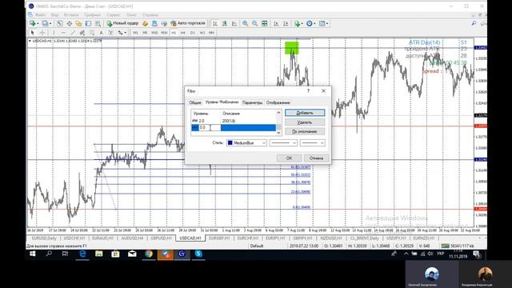Toggle Auto Scroll chart icon
512x288 pixels.
point(276,23)
